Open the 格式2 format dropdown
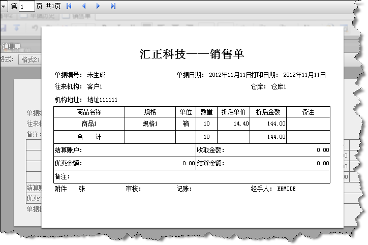 [x=29, y=59]
